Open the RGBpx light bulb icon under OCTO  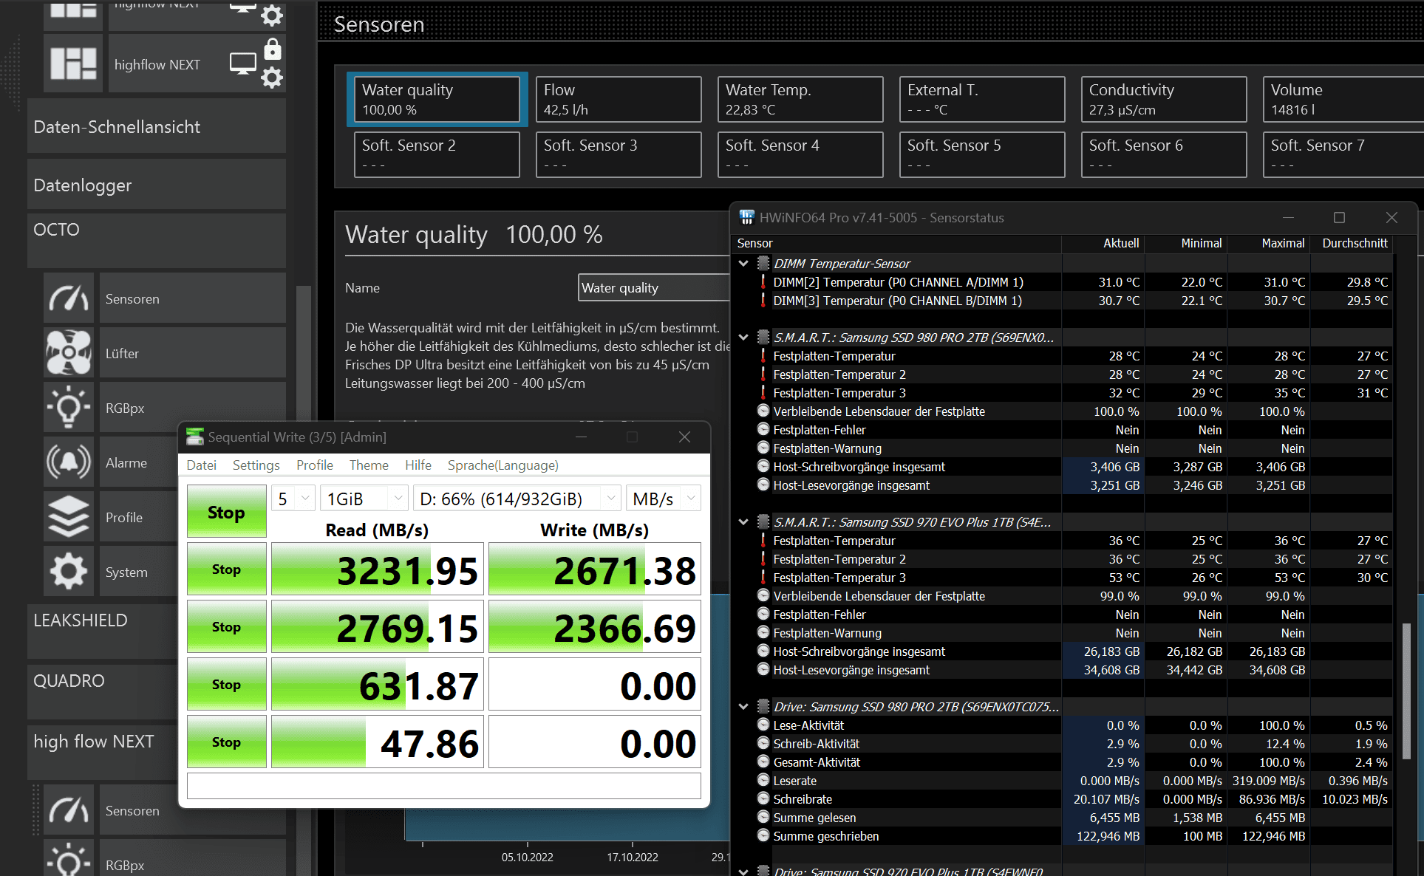(x=69, y=408)
